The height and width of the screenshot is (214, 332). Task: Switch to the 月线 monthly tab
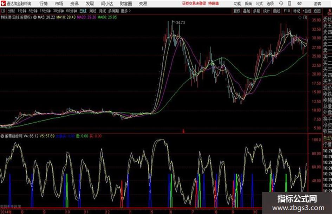pyautogui.click(x=103, y=11)
